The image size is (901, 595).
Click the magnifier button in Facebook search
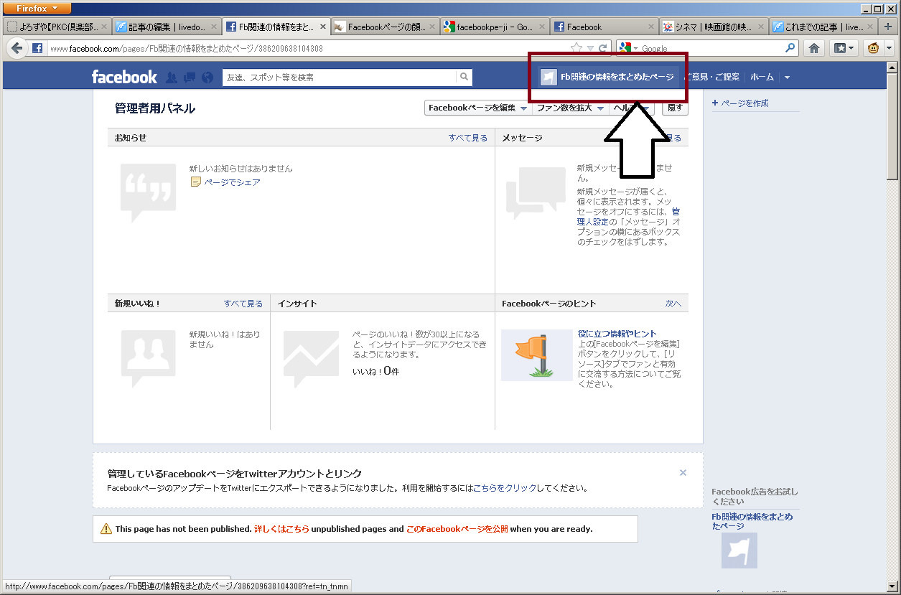464,77
